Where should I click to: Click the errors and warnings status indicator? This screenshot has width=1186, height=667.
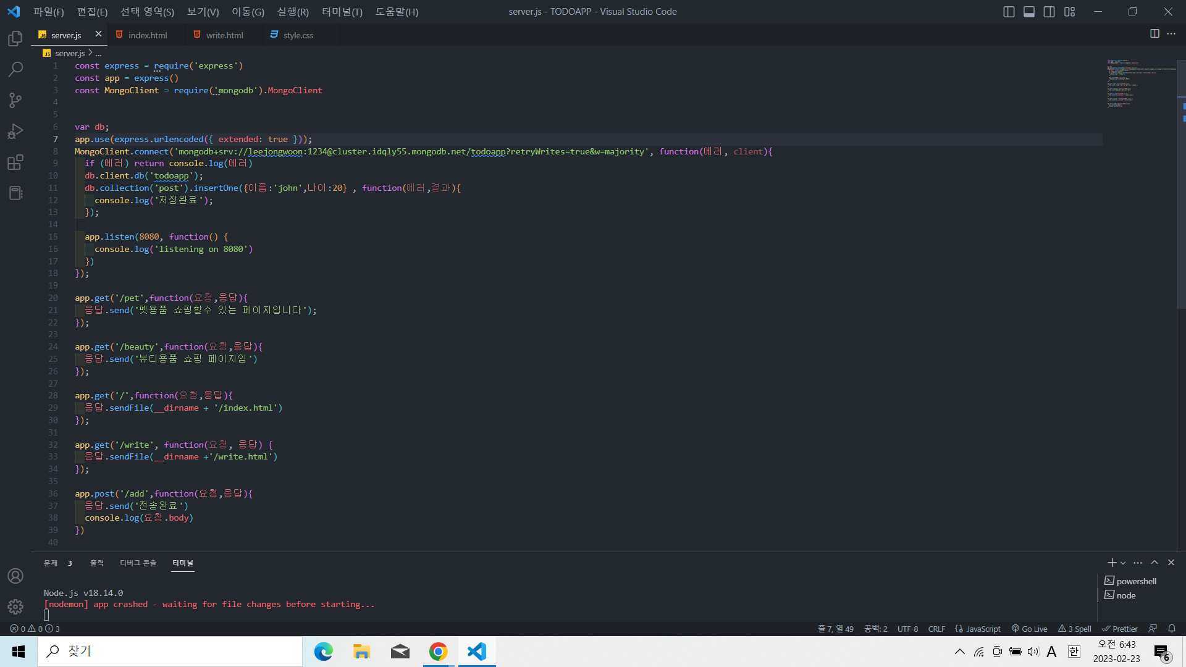(x=35, y=629)
